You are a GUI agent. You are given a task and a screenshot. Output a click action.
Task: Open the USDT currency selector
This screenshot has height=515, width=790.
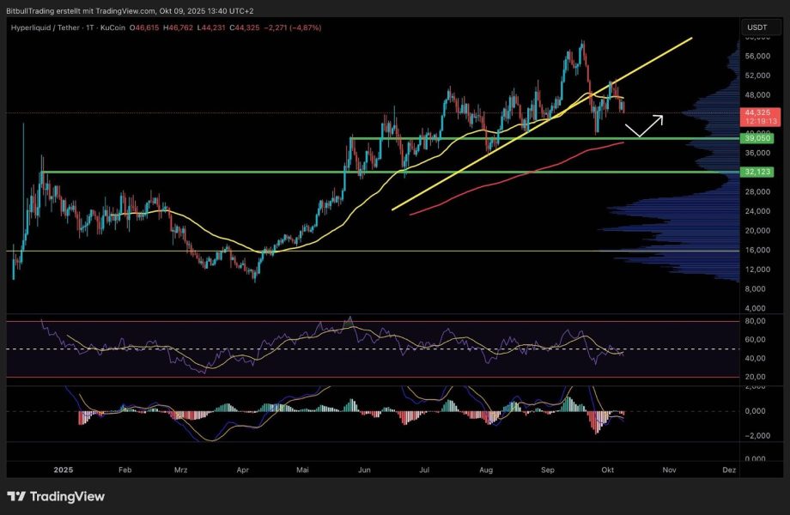[x=757, y=27]
